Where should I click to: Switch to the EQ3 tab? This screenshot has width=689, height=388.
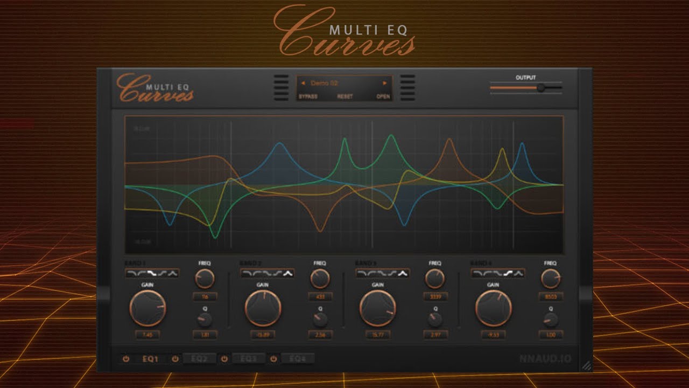pos(248,358)
